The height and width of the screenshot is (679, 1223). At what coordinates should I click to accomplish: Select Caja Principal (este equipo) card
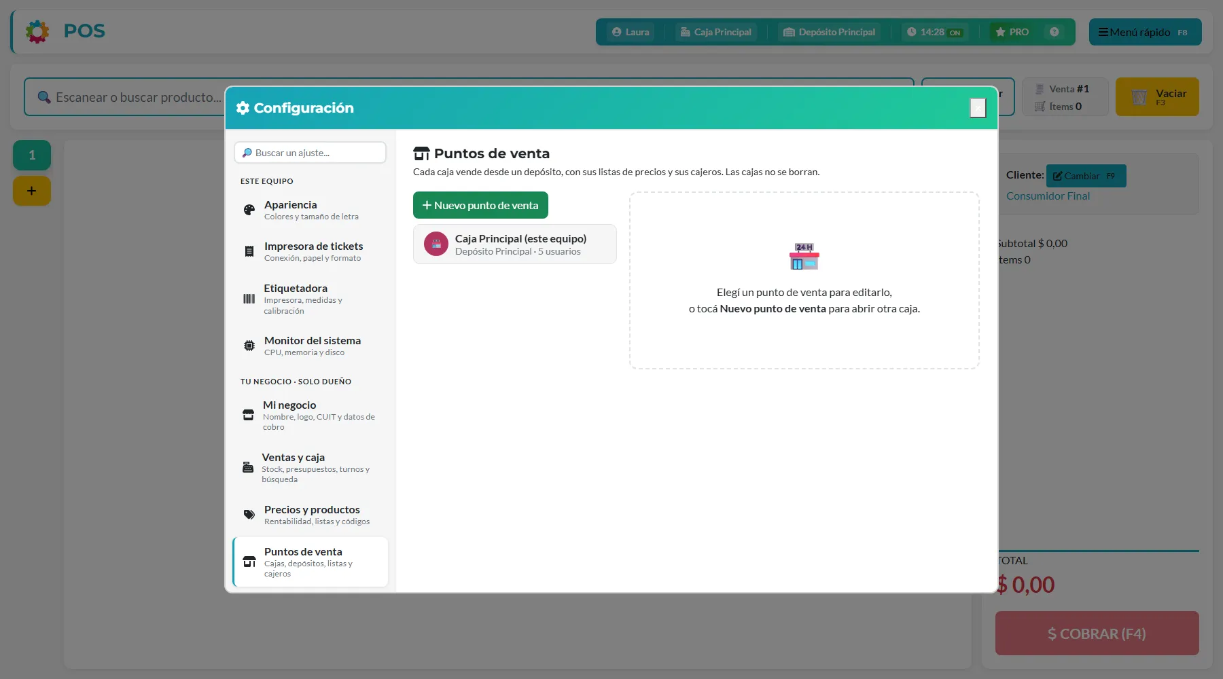pos(515,244)
